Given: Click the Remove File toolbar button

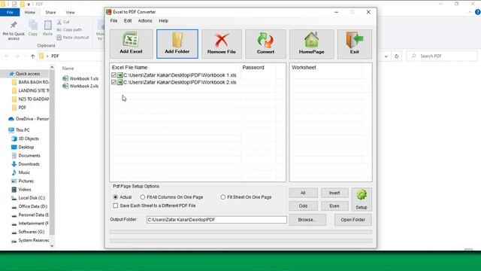Looking at the screenshot, I should [222, 44].
